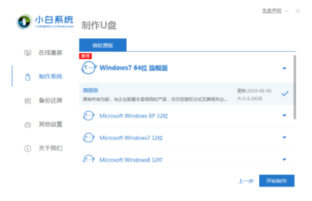Click the system list scrollbar thumb
312x201 pixels.
pos(295,87)
